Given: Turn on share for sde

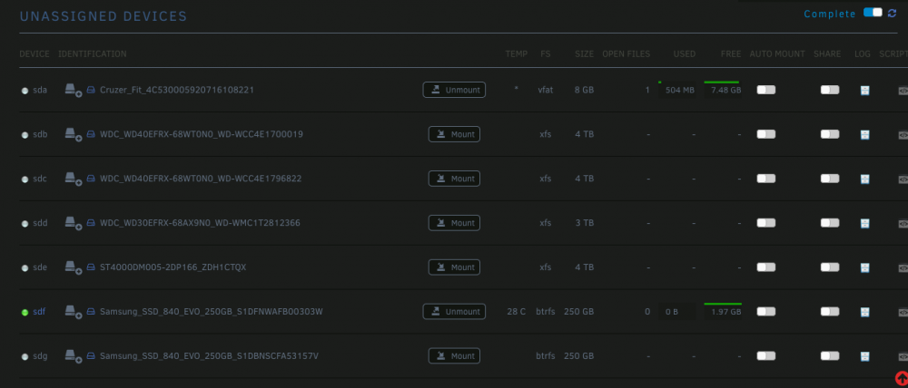Looking at the screenshot, I should click(830, 267).
